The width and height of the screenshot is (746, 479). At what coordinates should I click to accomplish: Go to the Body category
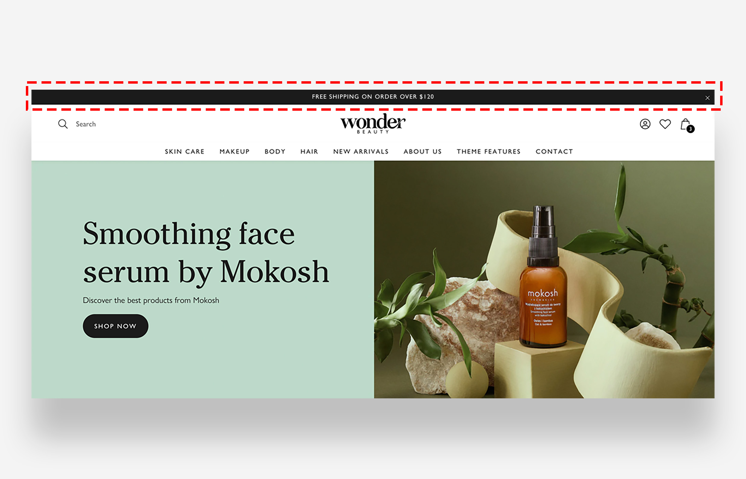click(275, 151)
